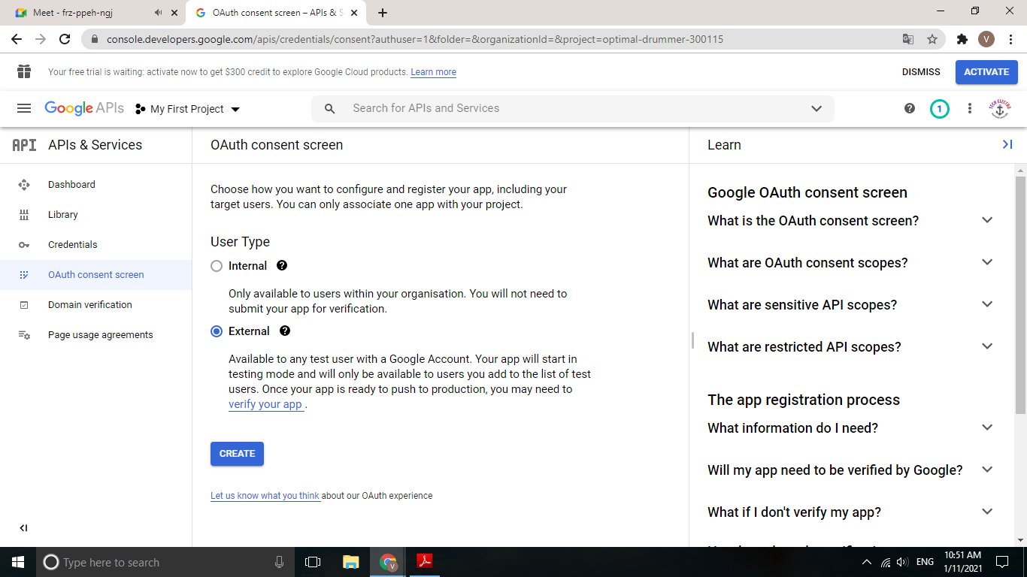Go back with the browser back arrow
1027x577 pixels.
pyautogui.click(x=17, y=39)
